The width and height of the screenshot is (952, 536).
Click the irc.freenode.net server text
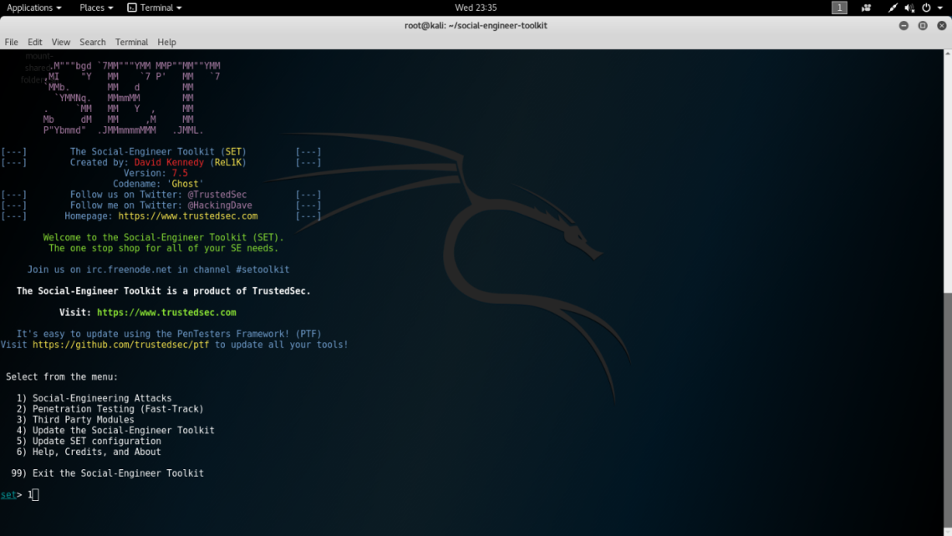coord(129,270)
